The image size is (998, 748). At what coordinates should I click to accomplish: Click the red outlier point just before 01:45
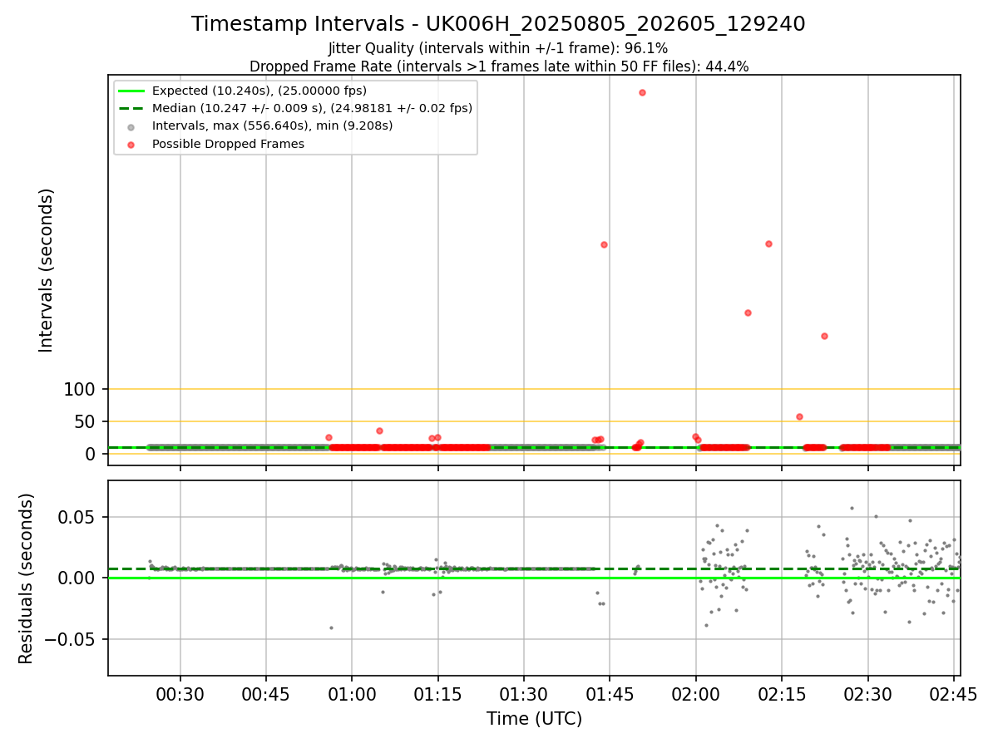(604, 244)
